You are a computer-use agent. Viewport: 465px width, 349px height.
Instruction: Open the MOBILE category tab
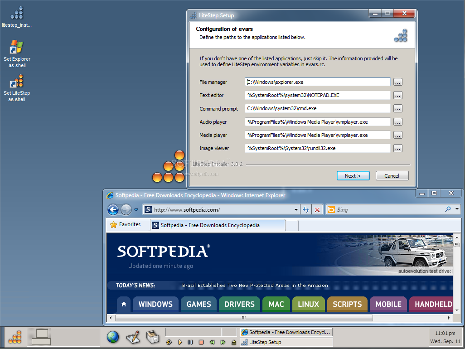388,304
